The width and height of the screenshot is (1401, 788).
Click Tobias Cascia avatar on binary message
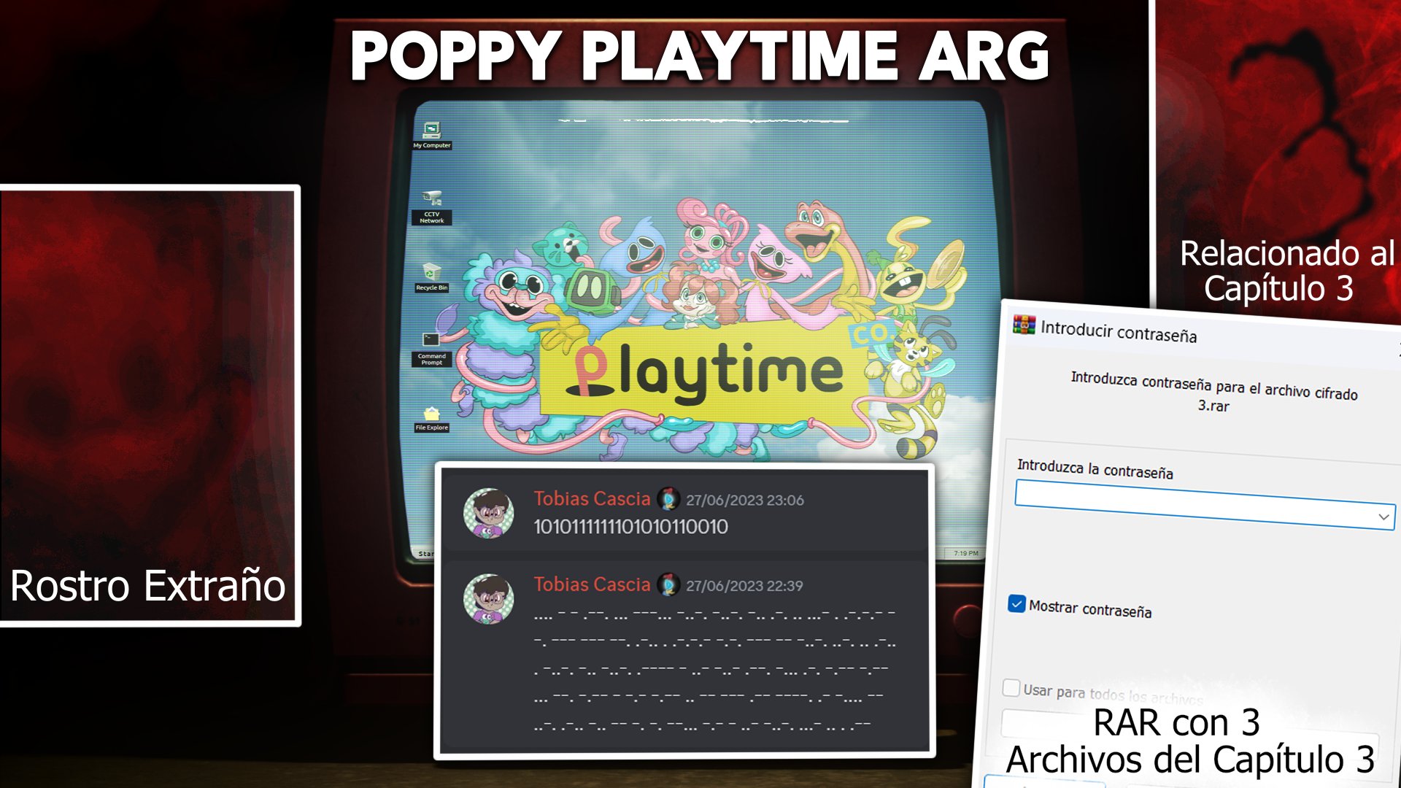[x=489, y=513]
